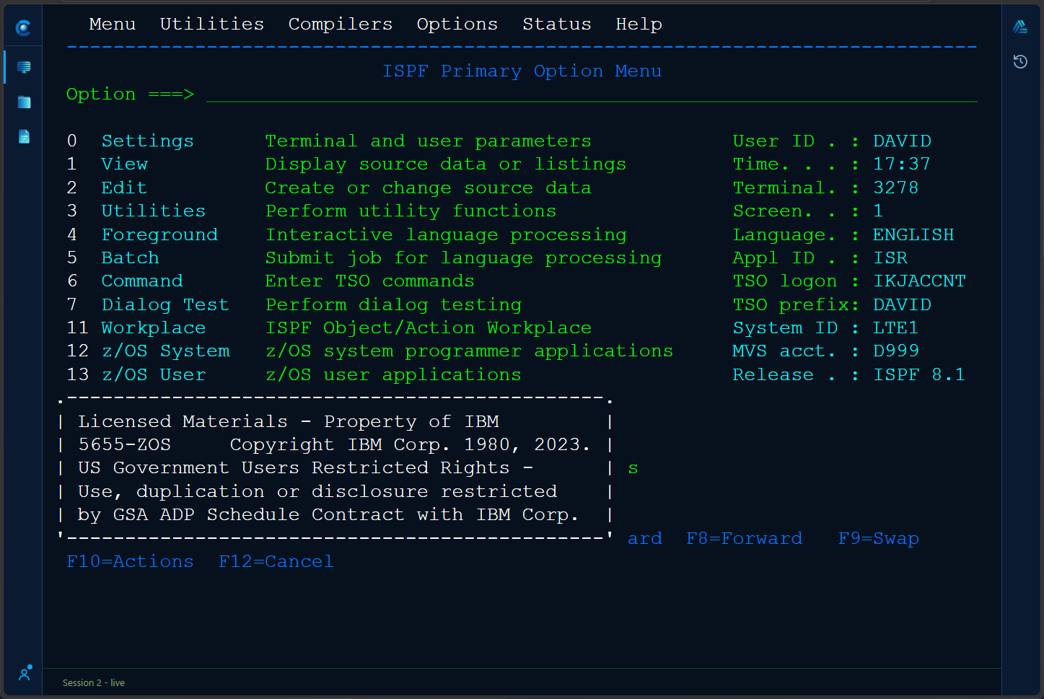Click the F9=Swap function key

[x=878, y=539]
